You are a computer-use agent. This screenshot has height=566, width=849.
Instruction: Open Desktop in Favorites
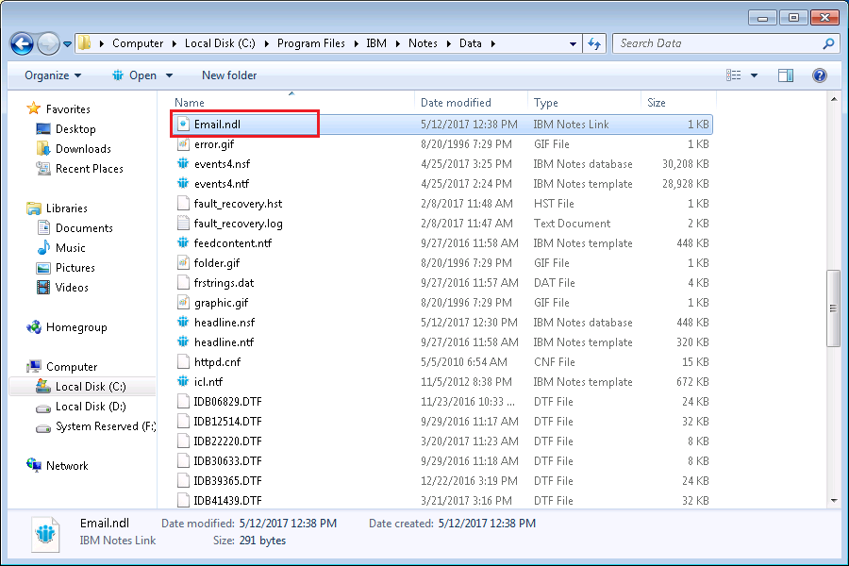click(x=75, y=129)
